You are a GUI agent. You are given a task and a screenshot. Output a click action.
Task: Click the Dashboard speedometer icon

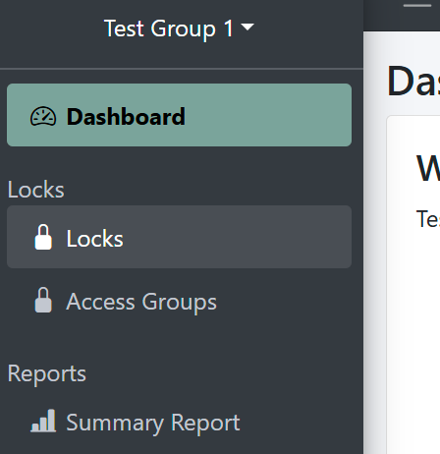[43, 116]
